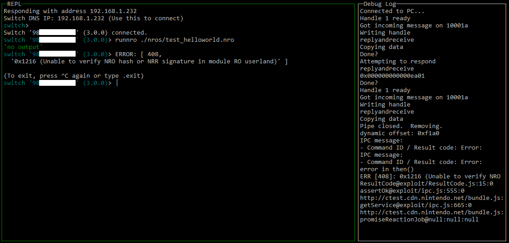
Task: Click the Pipe closed. Removing. log entry
Action: pos(401,126)
